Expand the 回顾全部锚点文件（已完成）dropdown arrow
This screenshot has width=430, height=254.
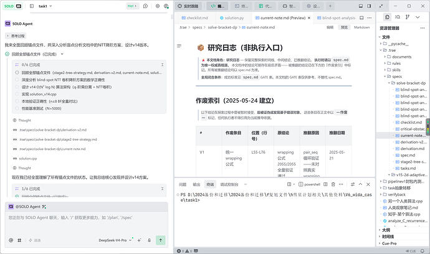62,54
